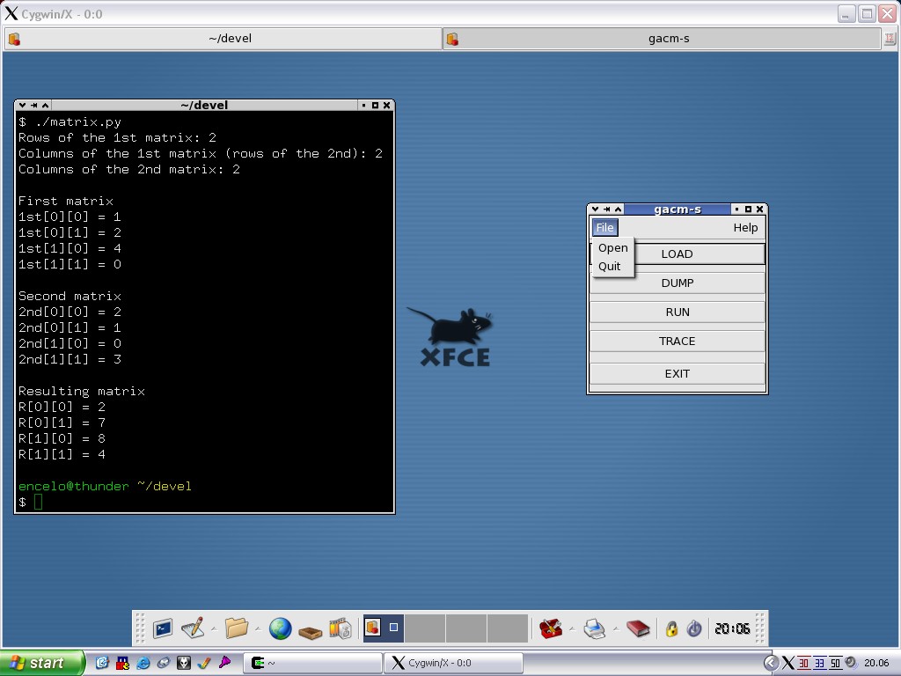Open the ~/devel window's menu arrow
Screen dimensions: 901x676
pyautogui.click(x=22, y=106)
